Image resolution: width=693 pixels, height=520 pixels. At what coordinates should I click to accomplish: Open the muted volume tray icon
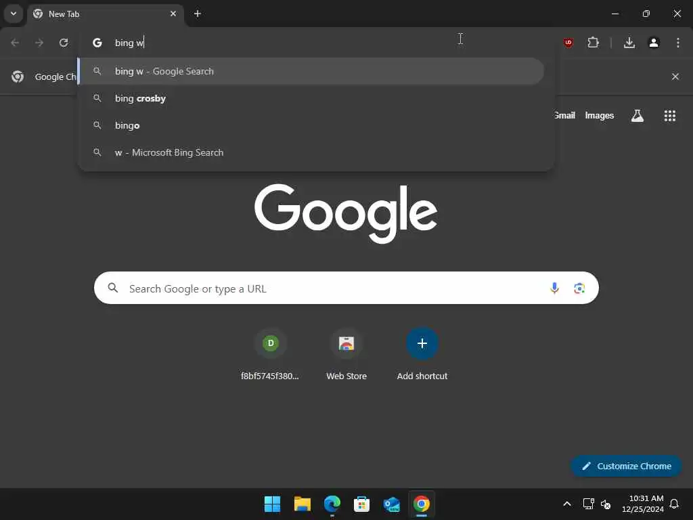(x=606, y=504)
